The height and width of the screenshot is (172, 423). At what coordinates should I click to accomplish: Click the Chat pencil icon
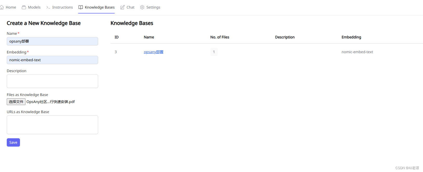click(122, 7)
